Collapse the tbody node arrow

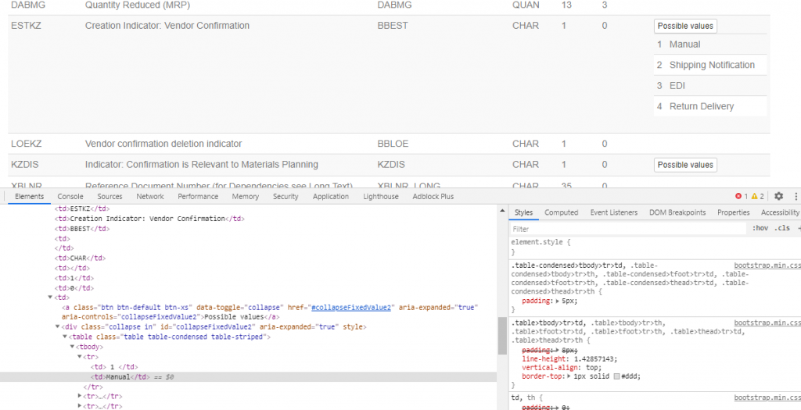click(x=72, y=347)
